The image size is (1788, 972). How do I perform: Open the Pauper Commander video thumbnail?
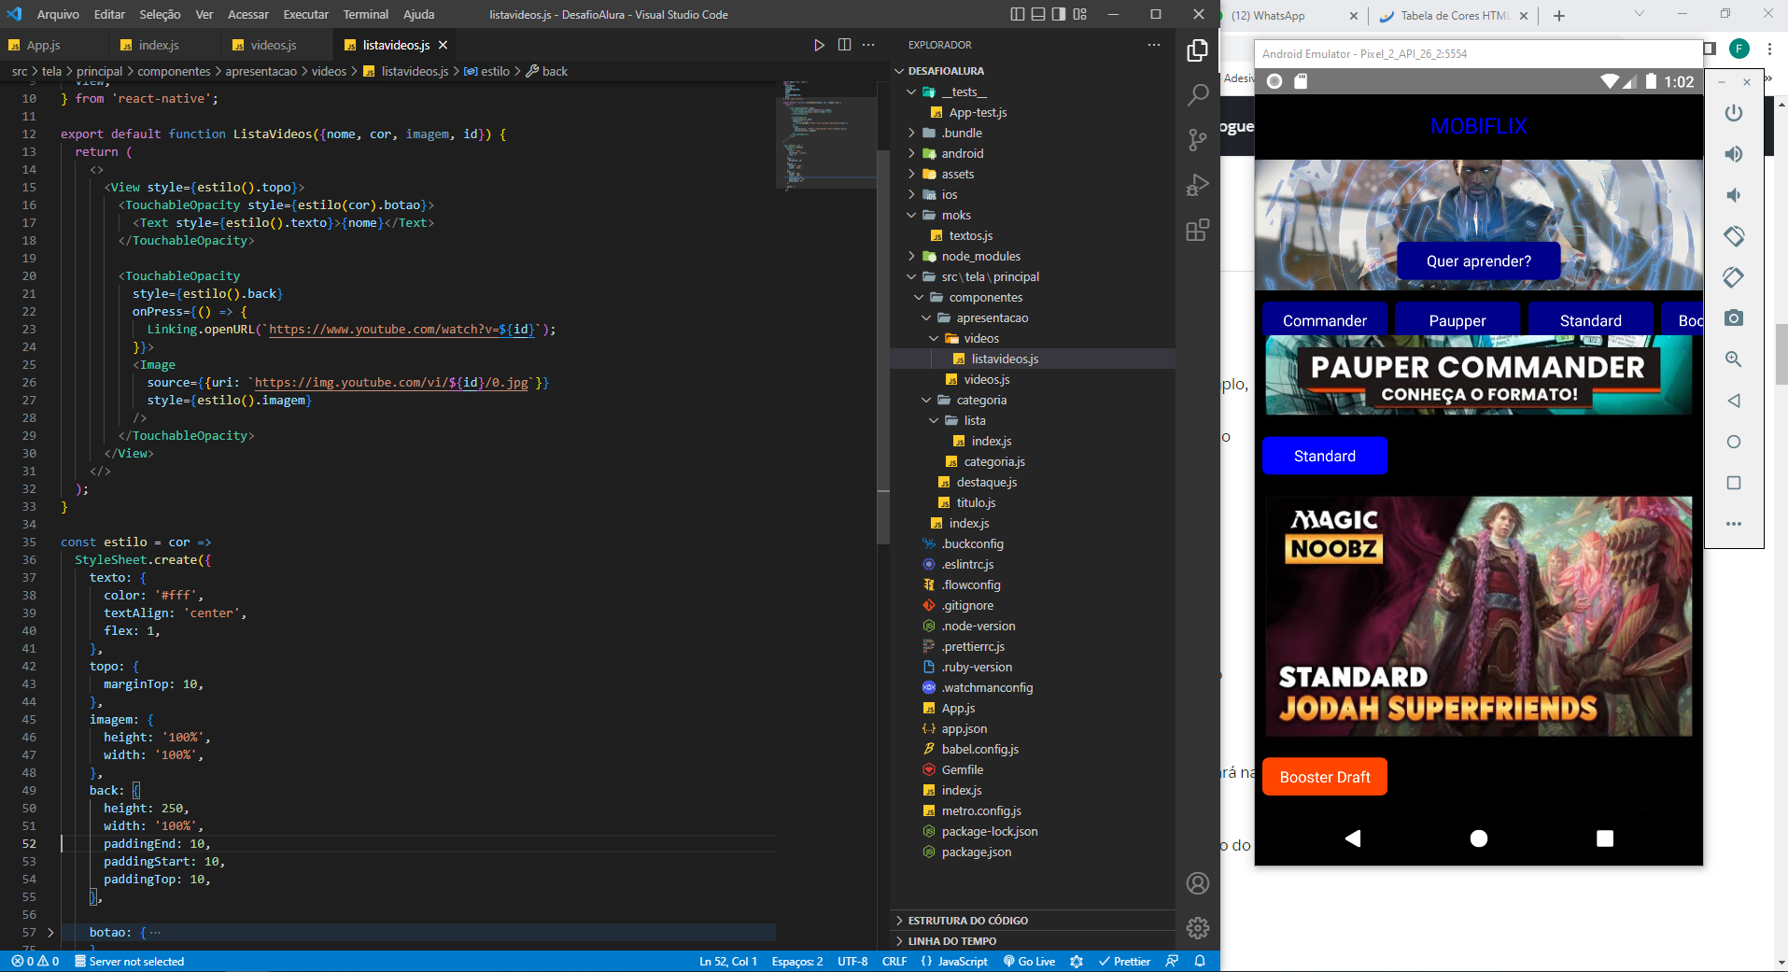click(x=1479, y=375)
